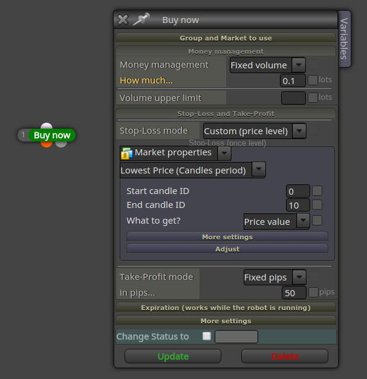Click the Take-Profit mode label
The height and width of the screenshot is (379, 367).
pyautogui.click(x=157, y=277)
